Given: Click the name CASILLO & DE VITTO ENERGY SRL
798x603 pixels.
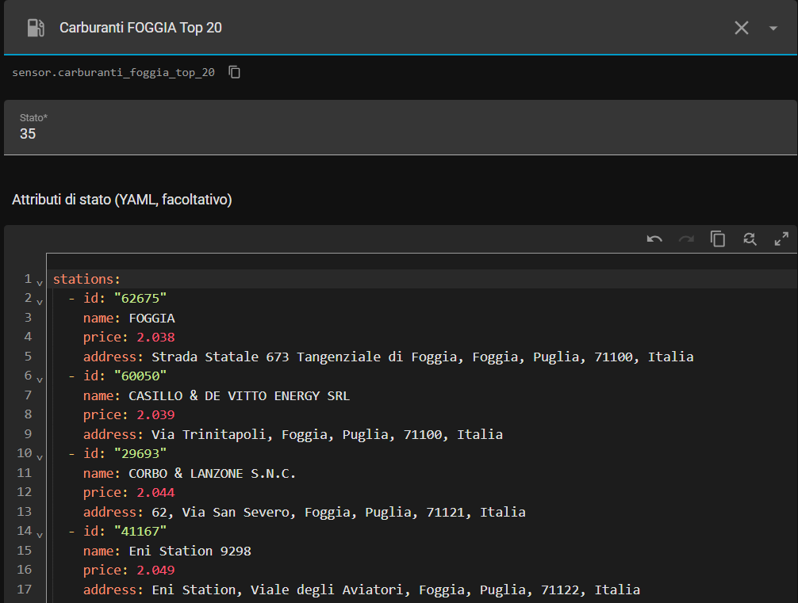Looking at the screenshot, I should pos(238,395).
